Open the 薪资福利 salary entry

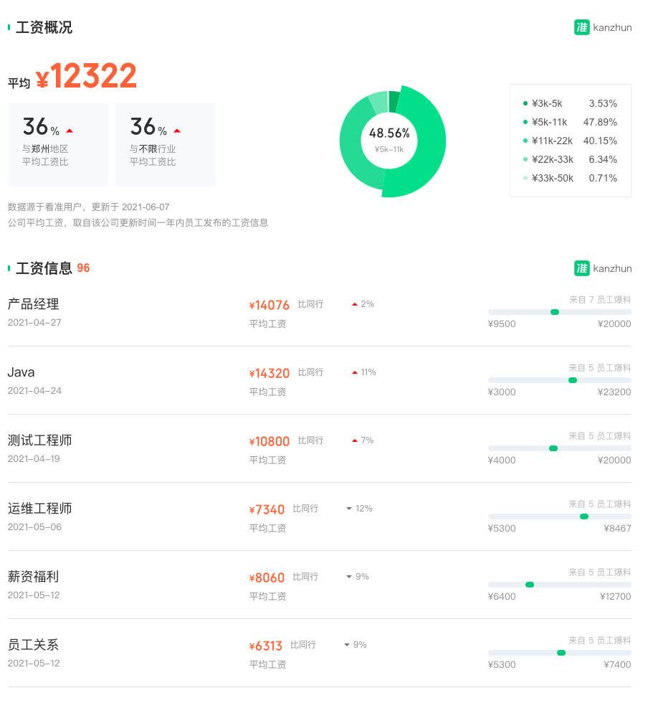pos(320,585)
